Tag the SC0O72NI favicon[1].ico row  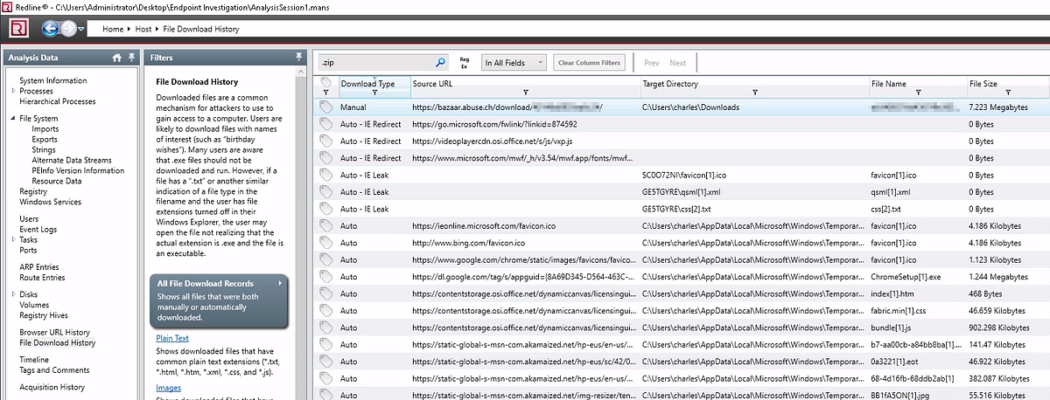(x=325, y=175)
